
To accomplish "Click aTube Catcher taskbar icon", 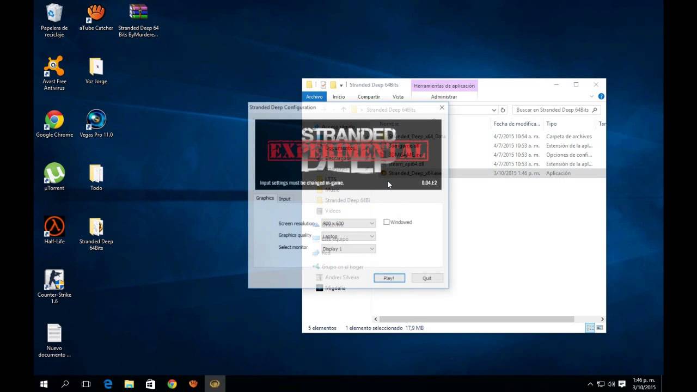I will coord(193,384).
